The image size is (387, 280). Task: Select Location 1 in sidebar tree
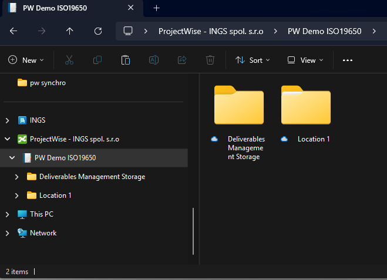[55, 195]
